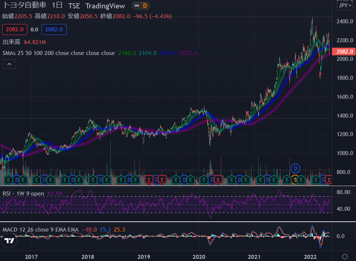Click the 0.0 spread value
The height and width of the screenshot is (261, 356).
coord(34,29)
